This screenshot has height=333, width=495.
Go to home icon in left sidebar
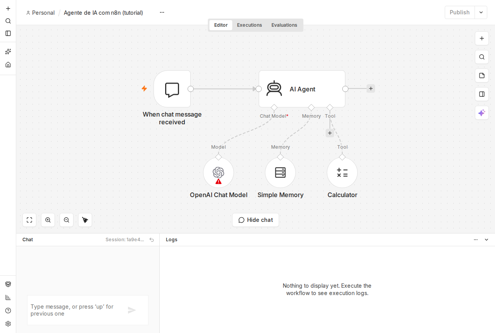8,65
